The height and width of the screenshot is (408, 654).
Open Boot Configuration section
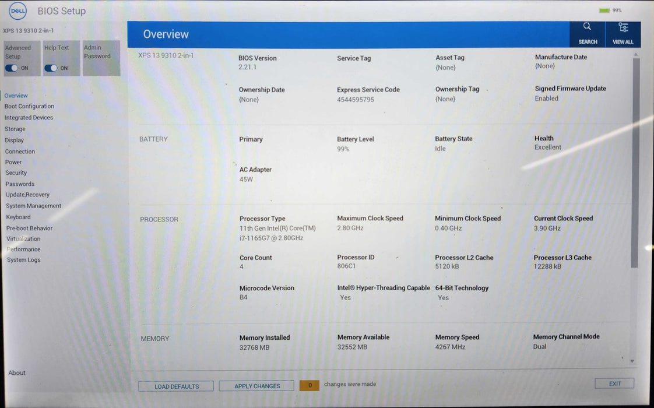tap(29, 107)
